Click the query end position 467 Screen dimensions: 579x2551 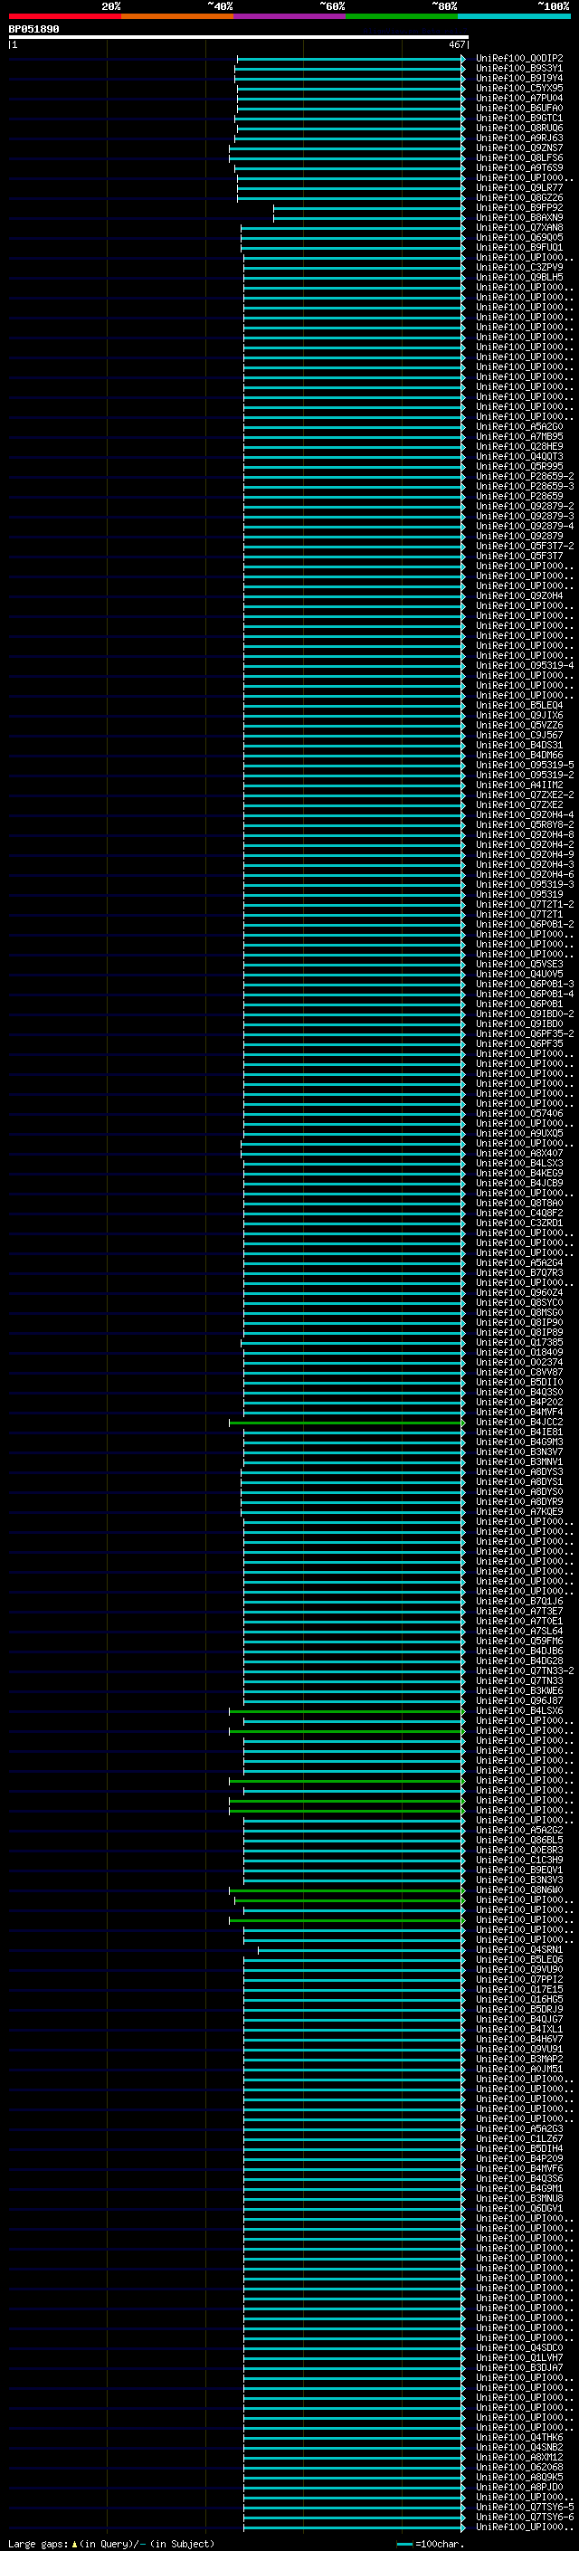456,44
